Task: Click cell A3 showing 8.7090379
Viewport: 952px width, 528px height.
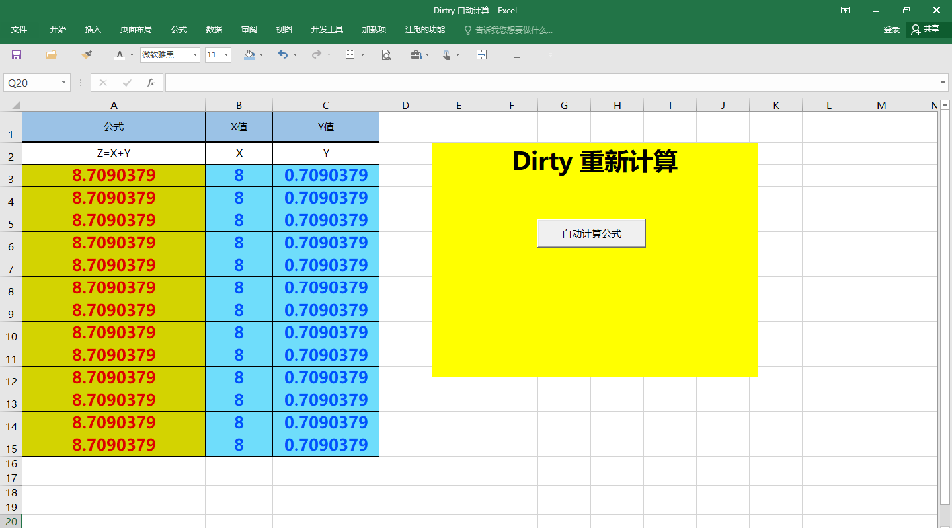Action: pyautogui.click(x=114, y=176)
